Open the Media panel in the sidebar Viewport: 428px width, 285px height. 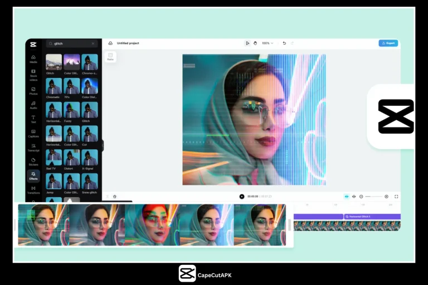coord(33,59)
